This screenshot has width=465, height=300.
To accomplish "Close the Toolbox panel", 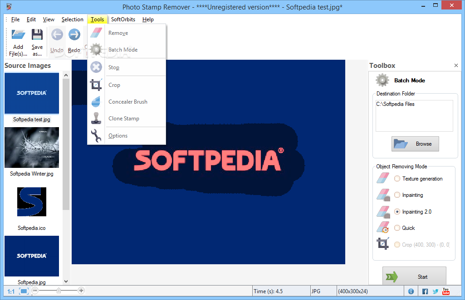I will 456,65.
